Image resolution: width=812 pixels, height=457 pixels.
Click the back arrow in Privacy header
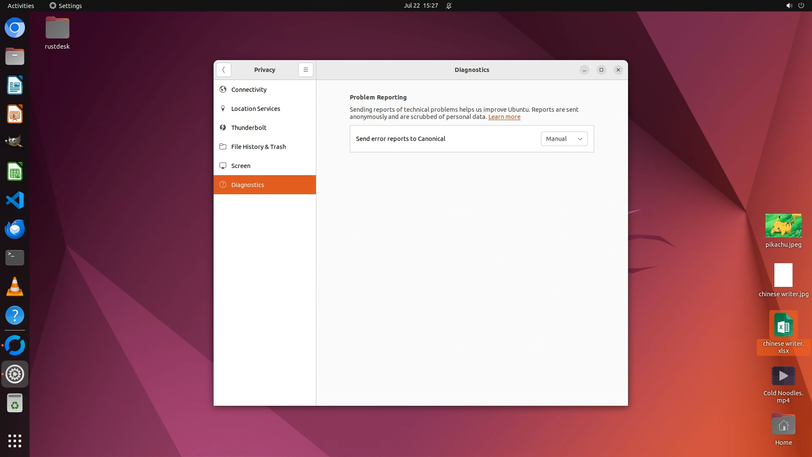click(x=223, y=70)
